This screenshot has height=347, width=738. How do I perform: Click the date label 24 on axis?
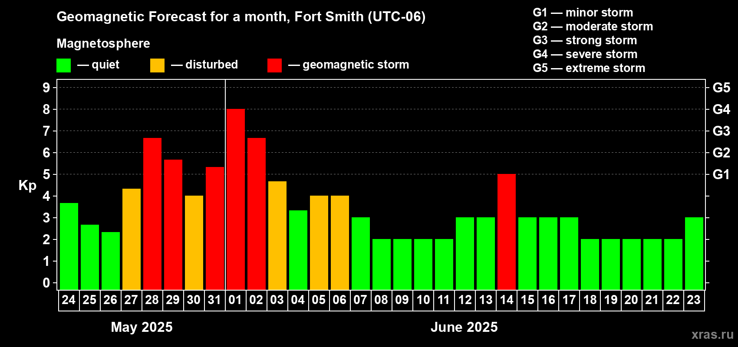click(69, 300)
